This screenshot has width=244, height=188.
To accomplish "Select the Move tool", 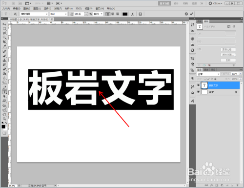I will coord(4,24).
